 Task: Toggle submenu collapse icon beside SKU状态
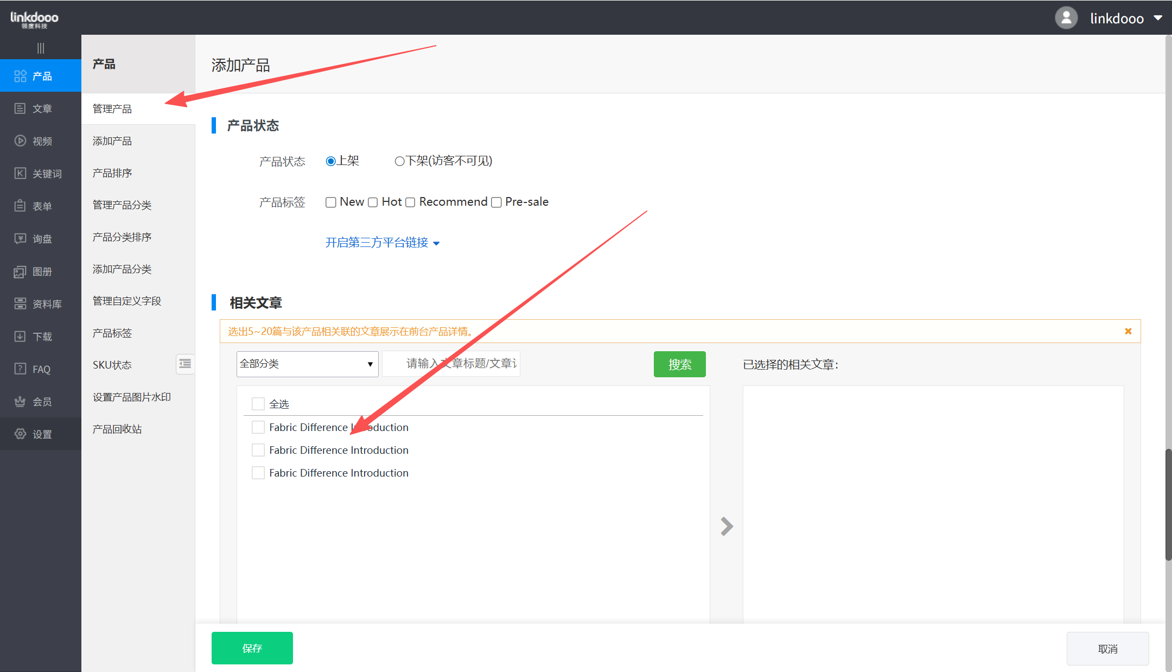point(185,364)
